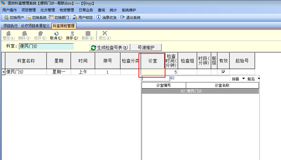
Task: Click the 科室 input field
Action: pos(46,46)
